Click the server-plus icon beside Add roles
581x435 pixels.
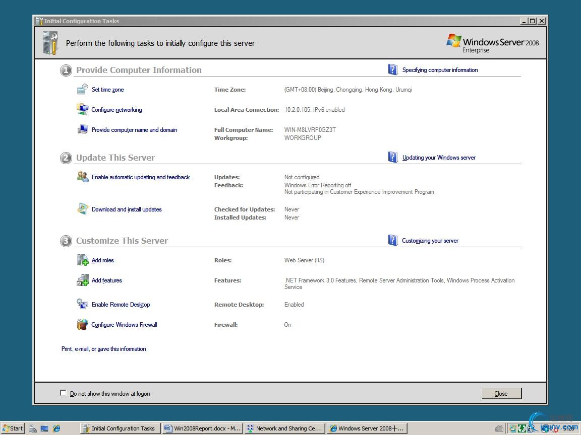pos(82,260)
